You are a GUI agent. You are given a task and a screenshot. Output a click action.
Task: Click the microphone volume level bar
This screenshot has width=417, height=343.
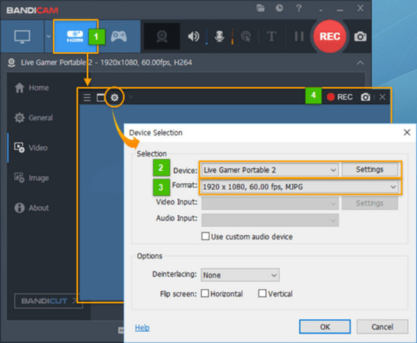click(x=232, y=36)
